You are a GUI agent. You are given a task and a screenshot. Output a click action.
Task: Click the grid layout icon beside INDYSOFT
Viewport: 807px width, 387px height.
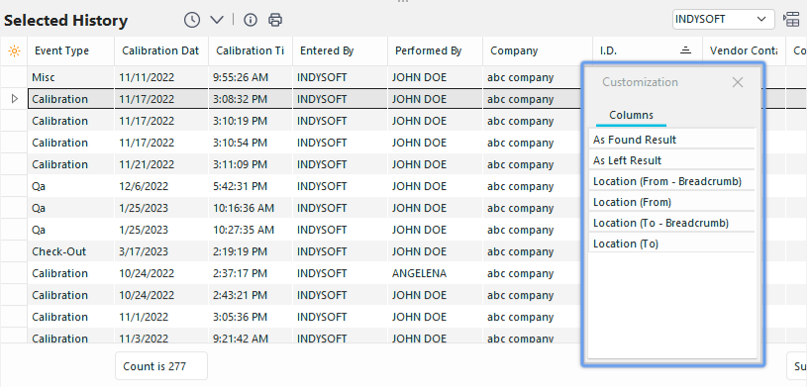[791, 20]
